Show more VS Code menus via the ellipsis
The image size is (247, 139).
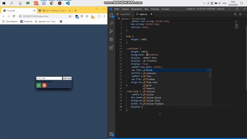pyautogui.click(x=173, y=9)
